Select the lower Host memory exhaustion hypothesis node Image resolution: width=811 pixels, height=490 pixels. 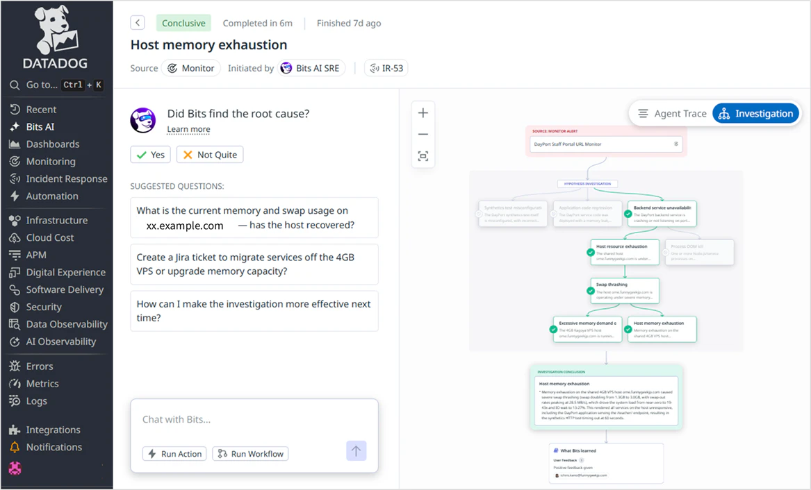tap(662, 330)
